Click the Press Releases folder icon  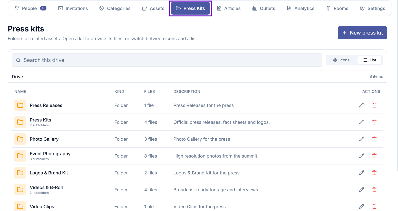click(20, 105)
